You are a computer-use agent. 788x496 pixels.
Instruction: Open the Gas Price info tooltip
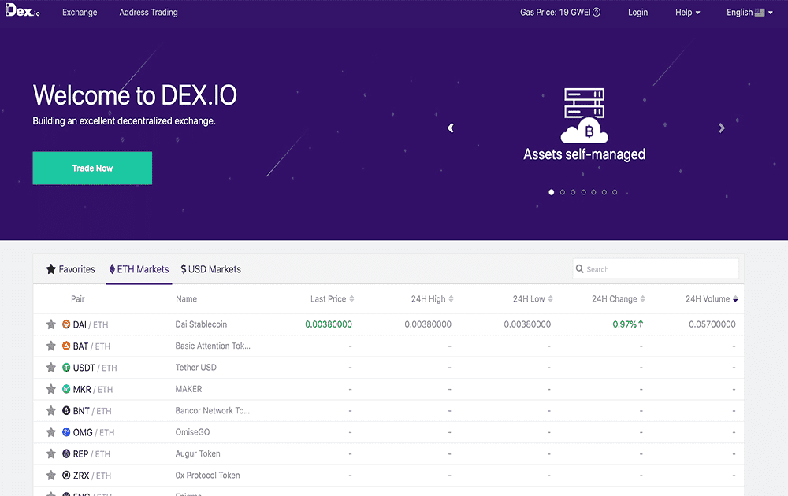[x=597, y=12]
